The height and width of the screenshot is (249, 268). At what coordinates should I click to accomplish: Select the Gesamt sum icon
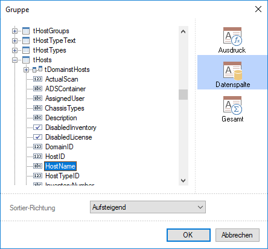[232, 105]
